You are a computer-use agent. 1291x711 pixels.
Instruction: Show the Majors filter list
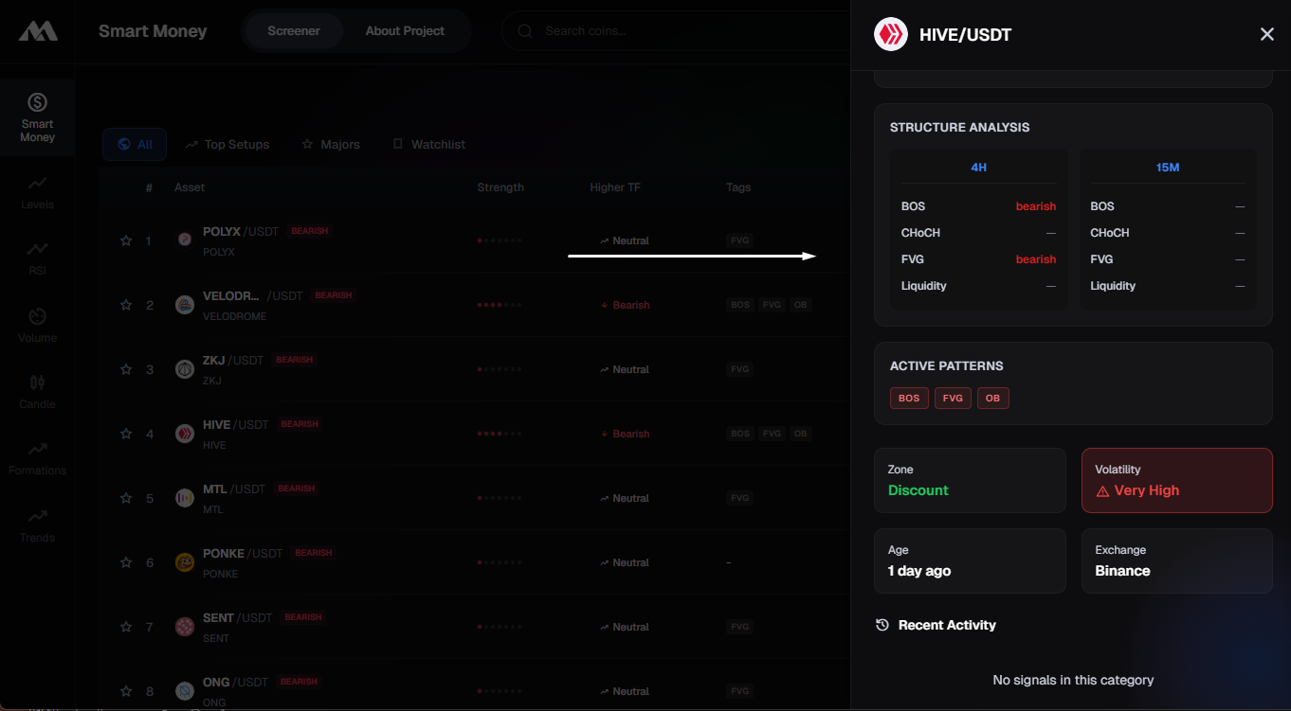point(331,145)
